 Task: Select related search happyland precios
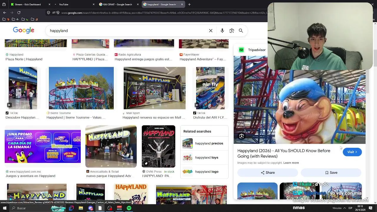204,143
